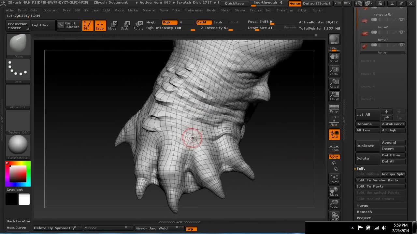
Task: Toggle the Floor grid
Action: click(x=334, y=122)
